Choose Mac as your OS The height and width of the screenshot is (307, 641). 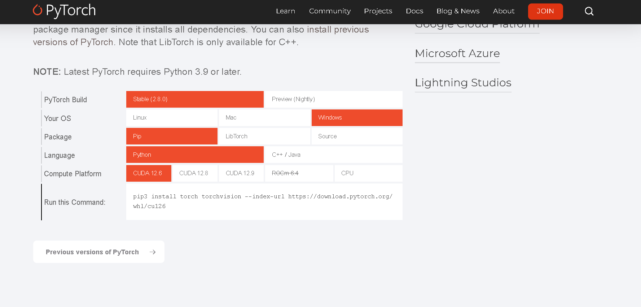(x=264, y=118)
